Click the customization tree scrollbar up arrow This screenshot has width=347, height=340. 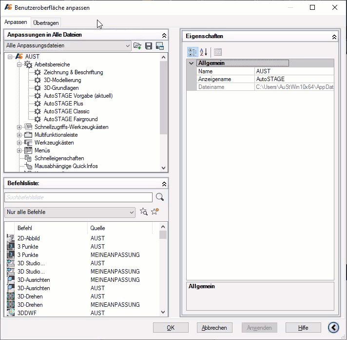pos(163,57)
